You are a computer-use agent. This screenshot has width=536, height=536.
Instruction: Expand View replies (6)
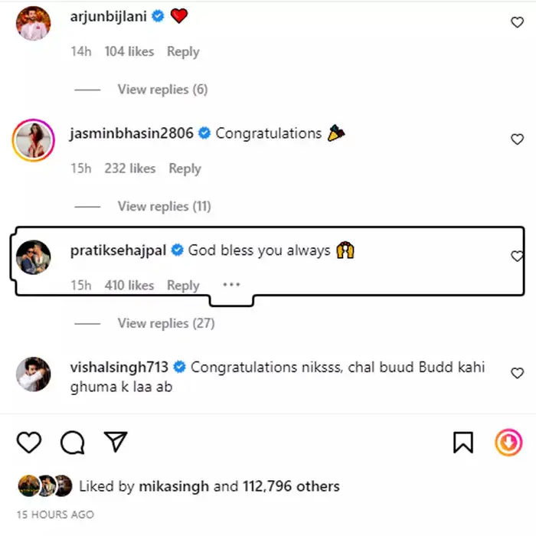(x=162, y=90)
